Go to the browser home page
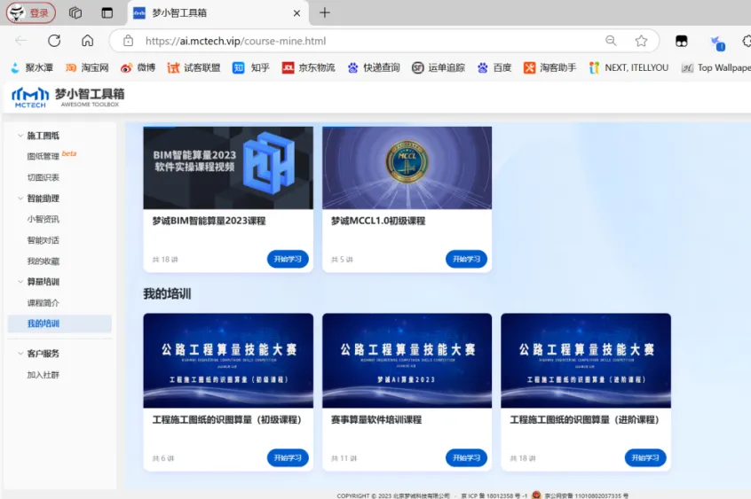This screenshot has height=499, width=751. coord(87,41)
